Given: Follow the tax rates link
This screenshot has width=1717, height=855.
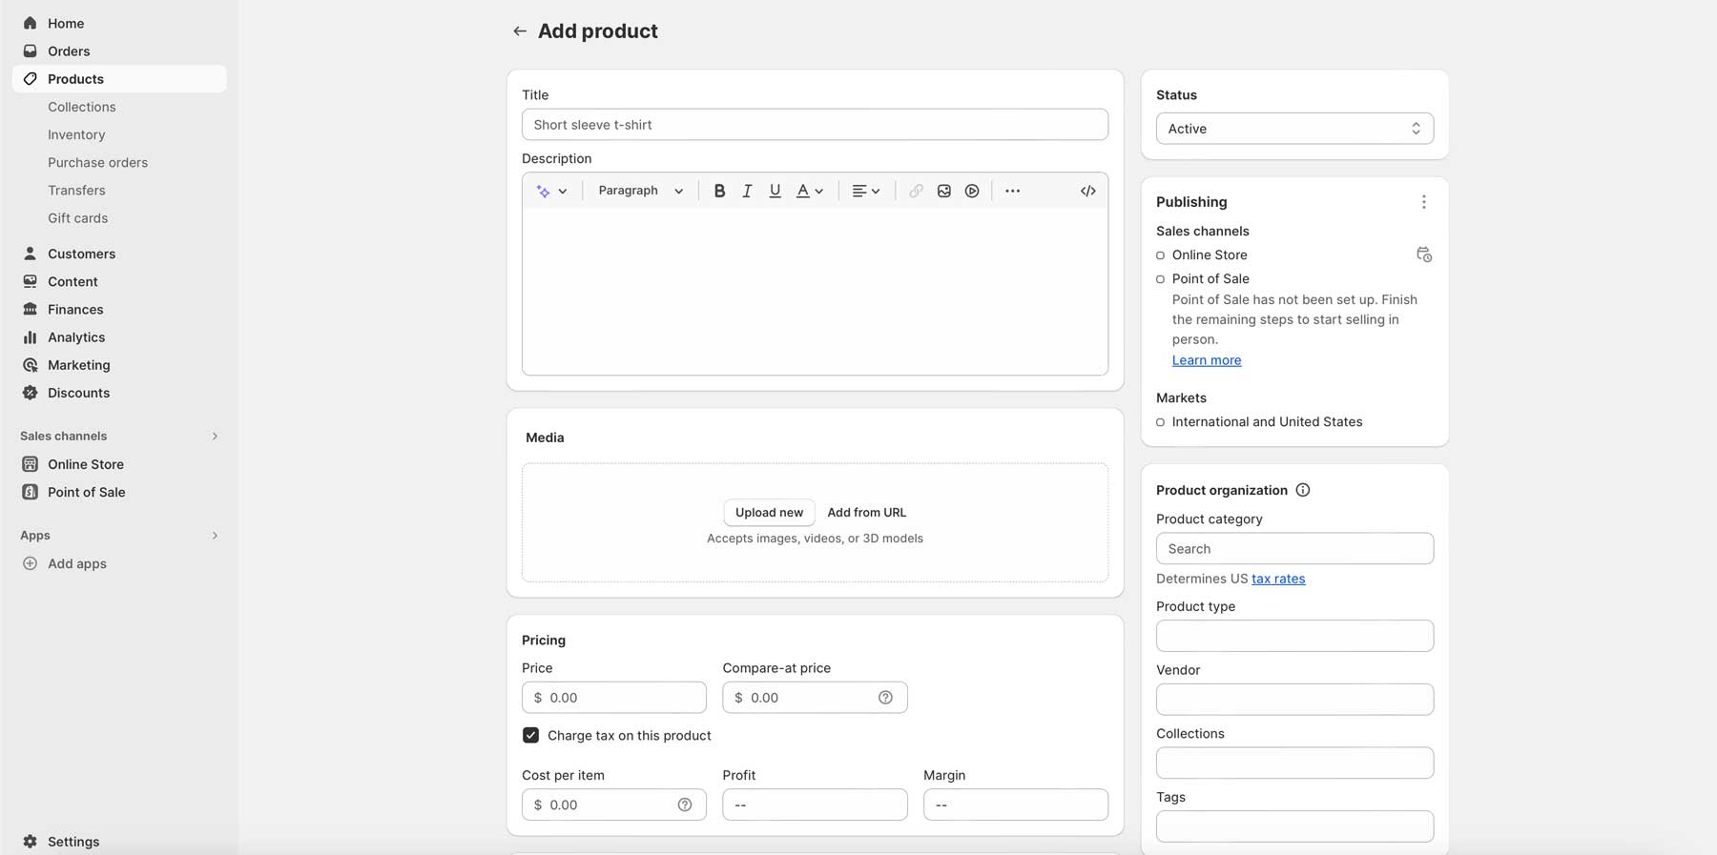Looking at the screenshot, I should [1277, 579].
